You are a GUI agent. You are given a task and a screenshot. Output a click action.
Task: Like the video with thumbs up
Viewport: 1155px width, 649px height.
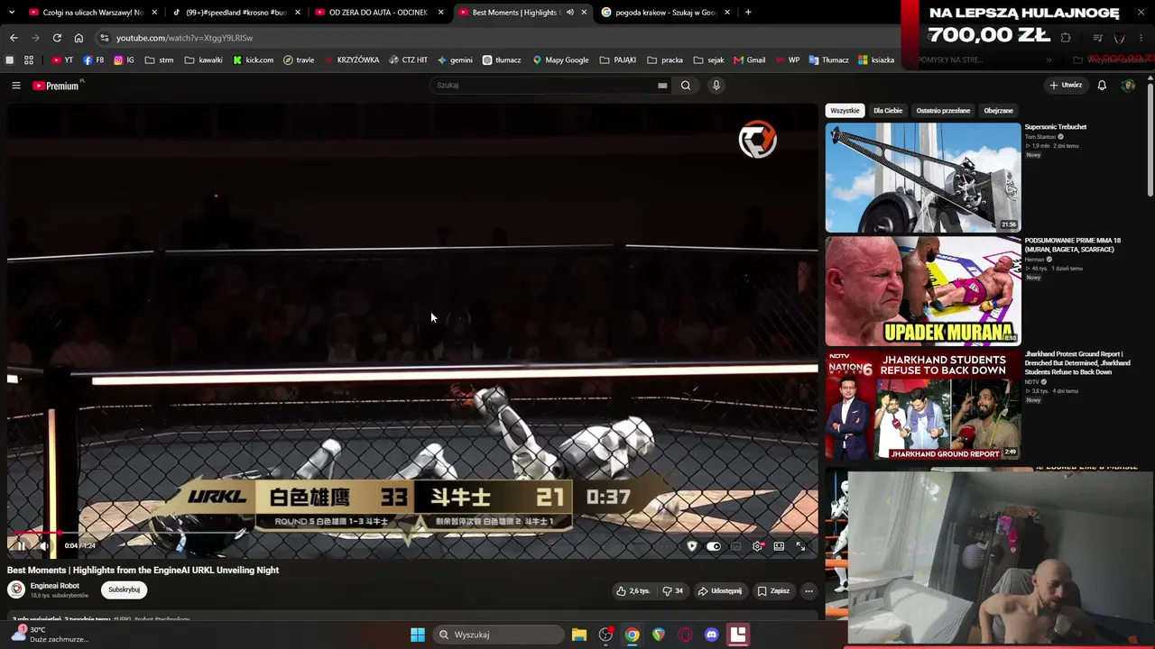(633, 590)
